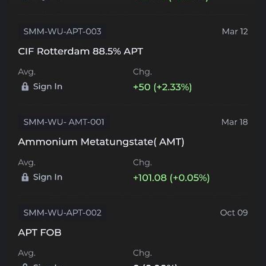This screenshot has height=266, width=266.
Task: Click Avg. label in Ammonium Metatungstate entry
Action: 27,163
